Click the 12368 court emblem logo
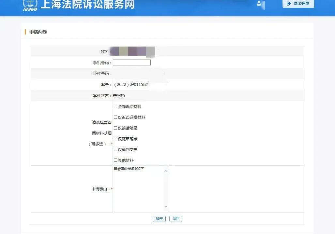Screen dimensions: 335x234 click(30, 6)
